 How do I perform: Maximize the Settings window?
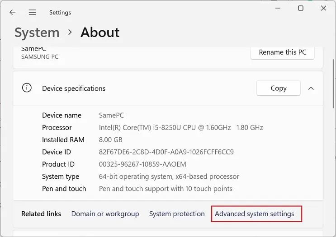pyautogui.click(x=300, y=9)
